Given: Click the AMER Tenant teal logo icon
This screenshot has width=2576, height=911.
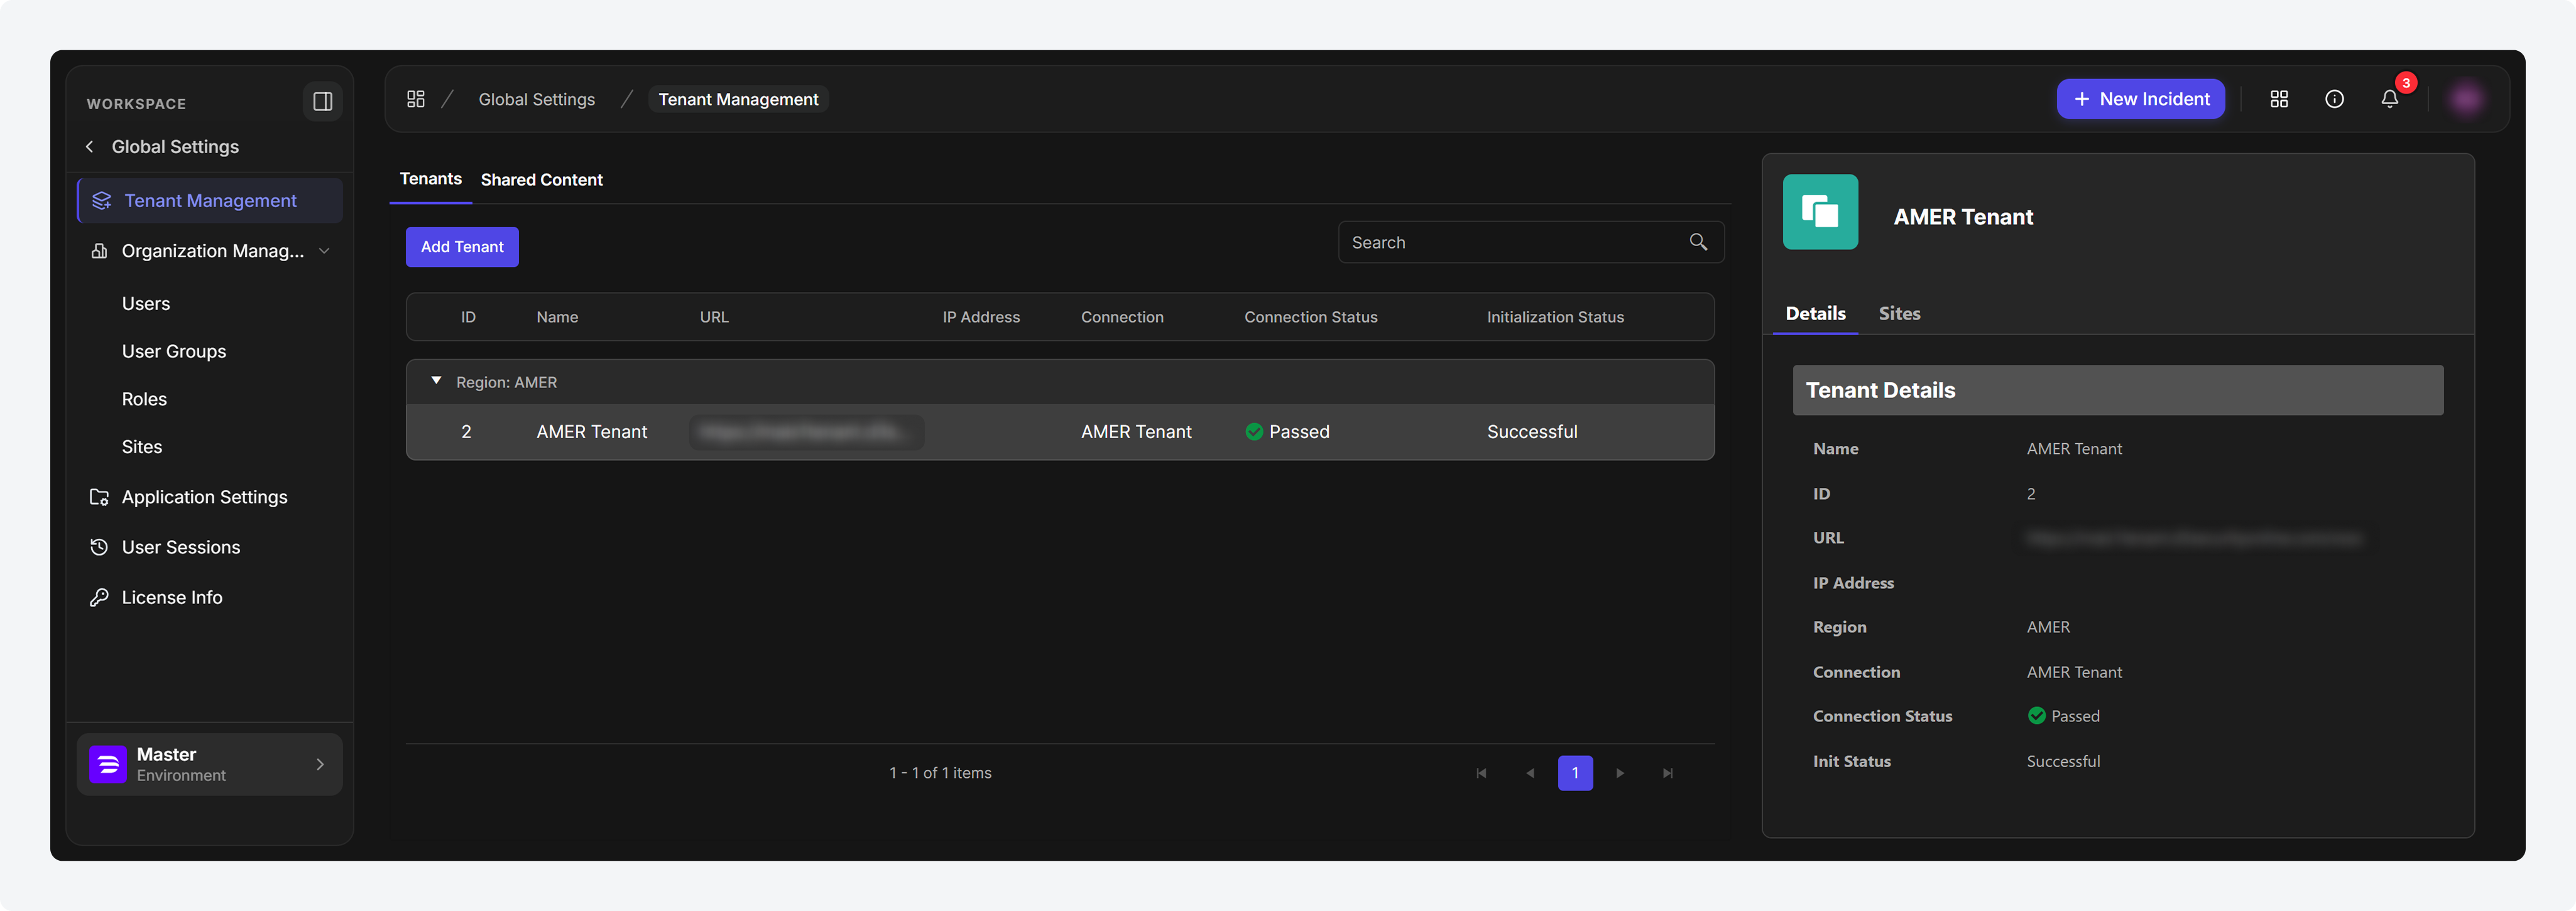Looking at the screenshot, I should coord(1820,212).
